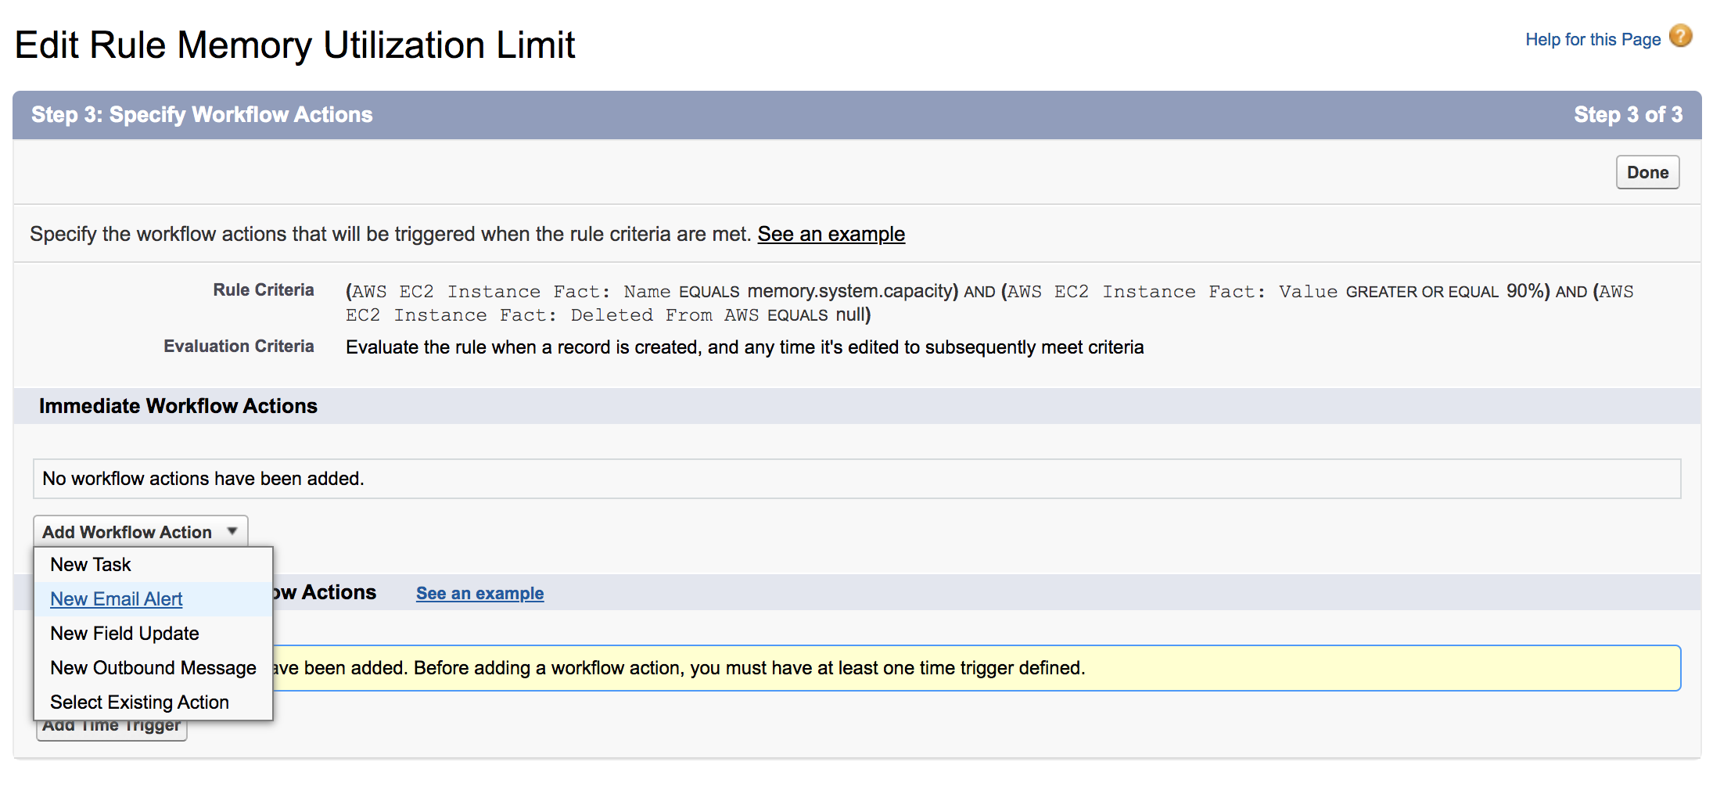Image resolution: width=1713 pixels, height=812 pixels.
Task: Pick New Field Update from the menu
Action: click(124, 634)
